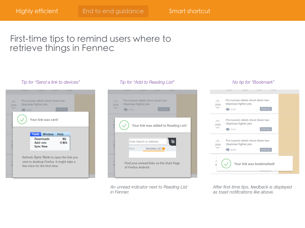
Task: Open comments of the third story in the Bookmark mockup
Action: click(x=228, y=150)
